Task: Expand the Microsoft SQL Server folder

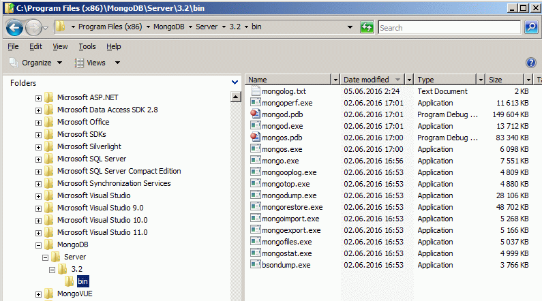Action: [38, 159]
